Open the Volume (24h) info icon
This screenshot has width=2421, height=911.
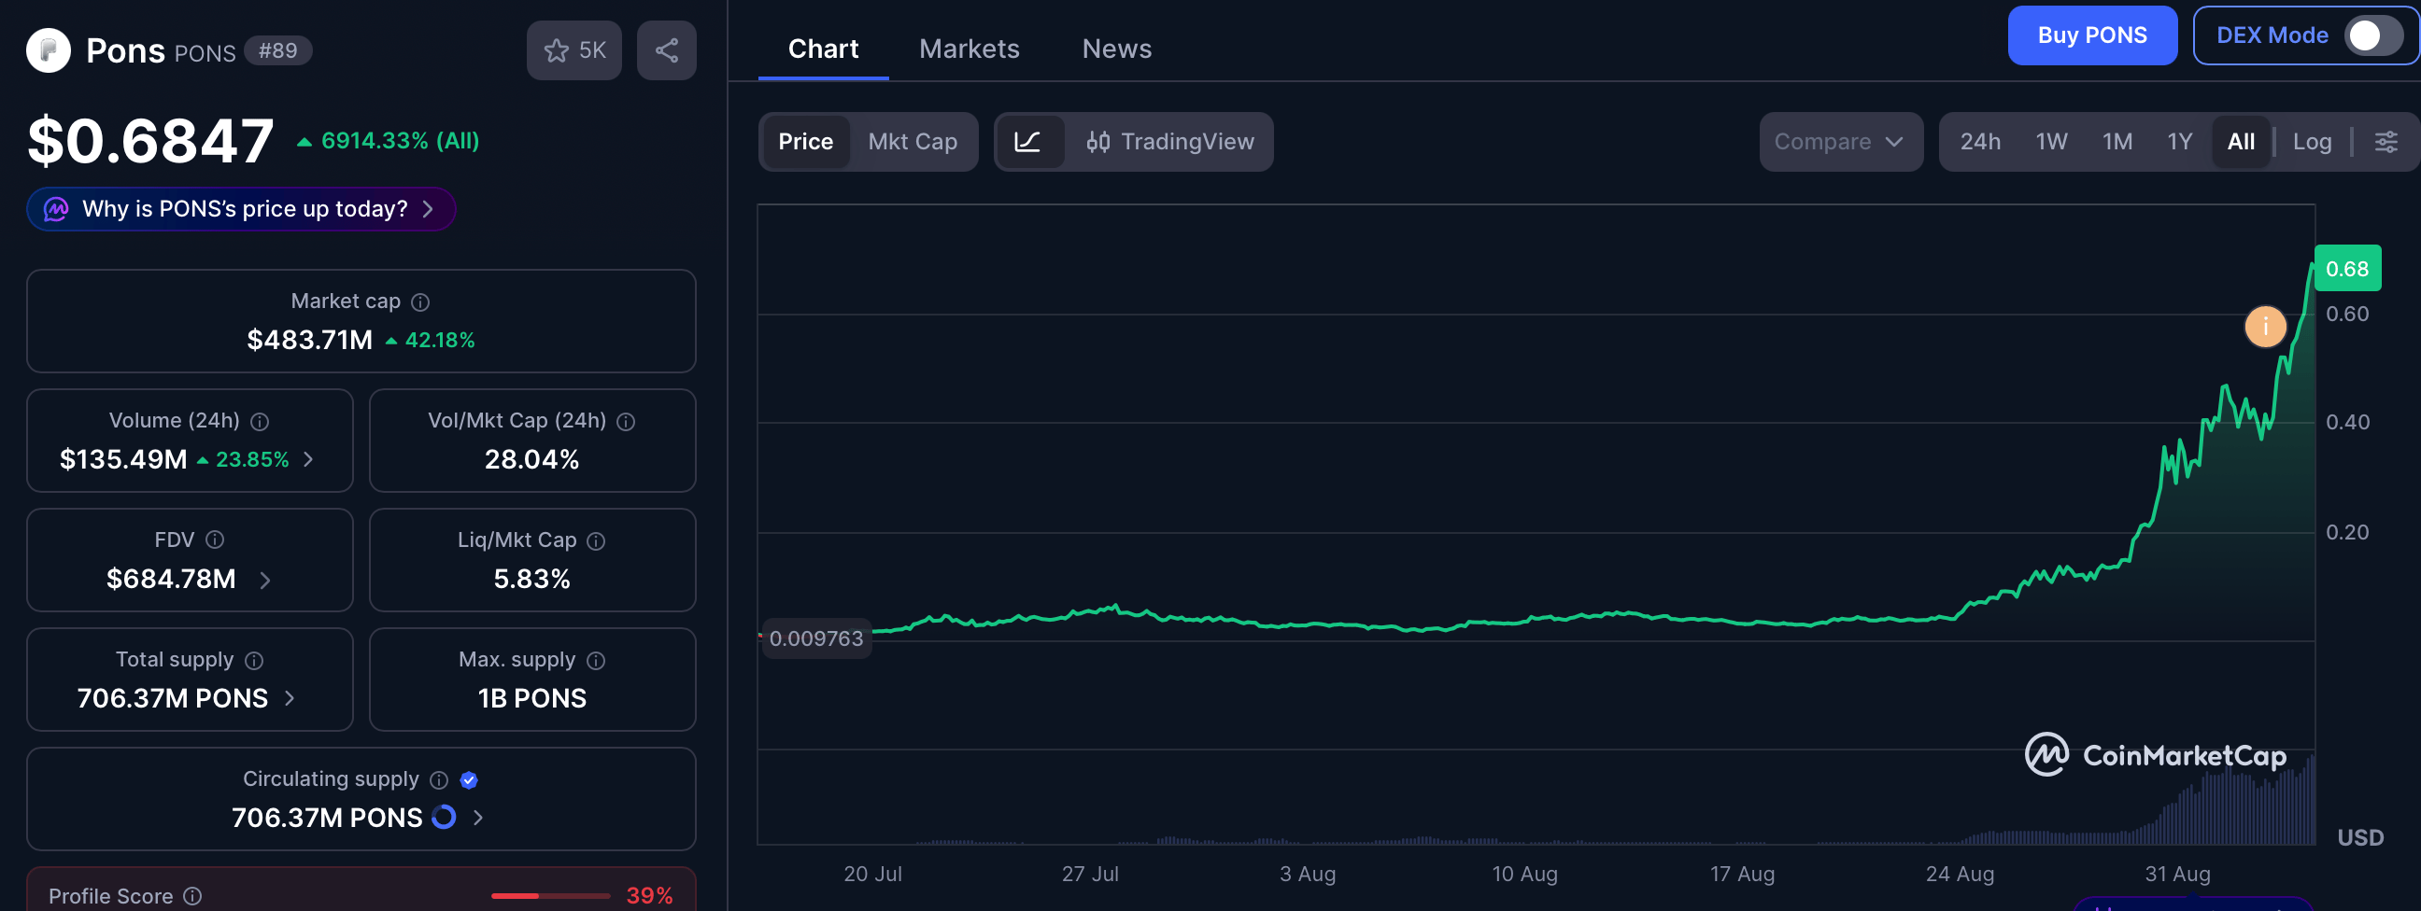pyautogui.click(x=261, y=422)
